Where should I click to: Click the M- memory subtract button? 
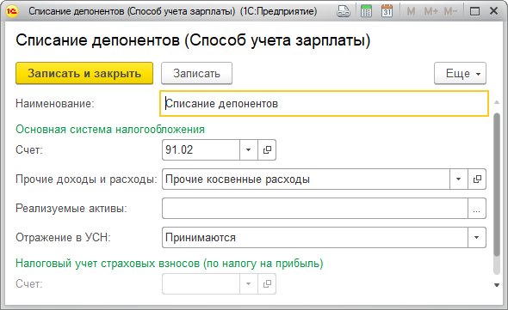[450, 12]
